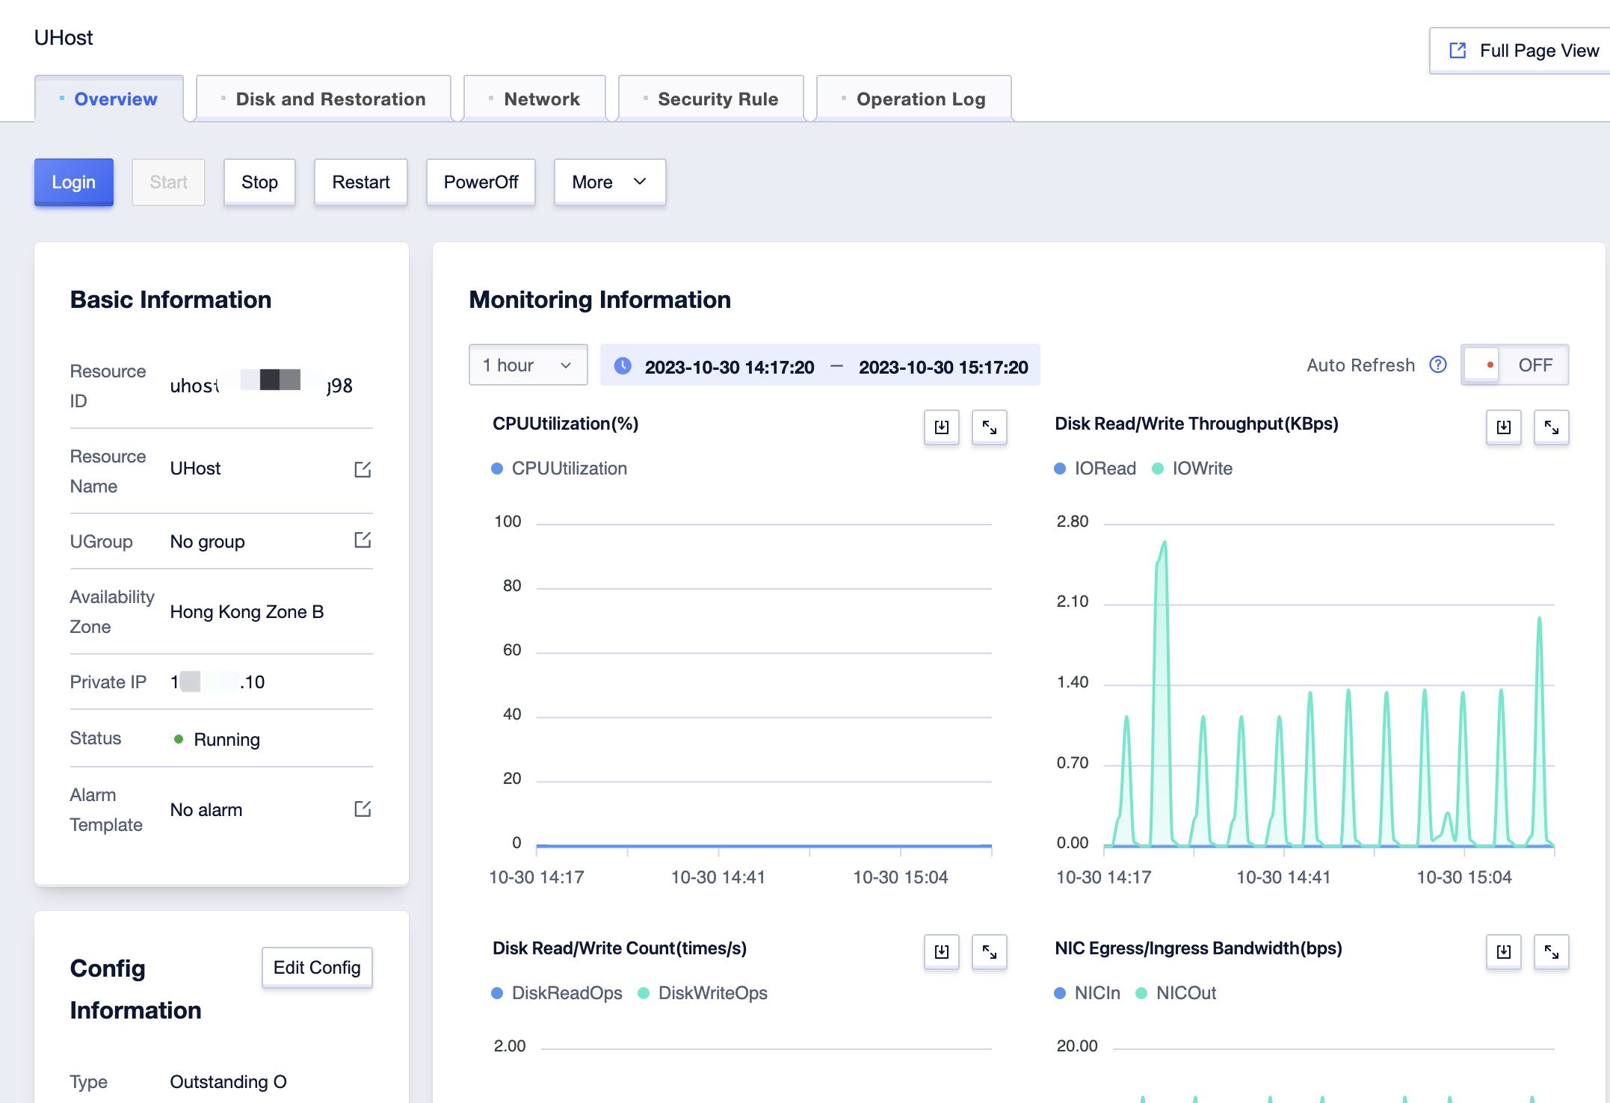Download Disk Read/Write Throughput data
The width and height of the screenshot is (1610, 1103).
[x=1504, y=427]
